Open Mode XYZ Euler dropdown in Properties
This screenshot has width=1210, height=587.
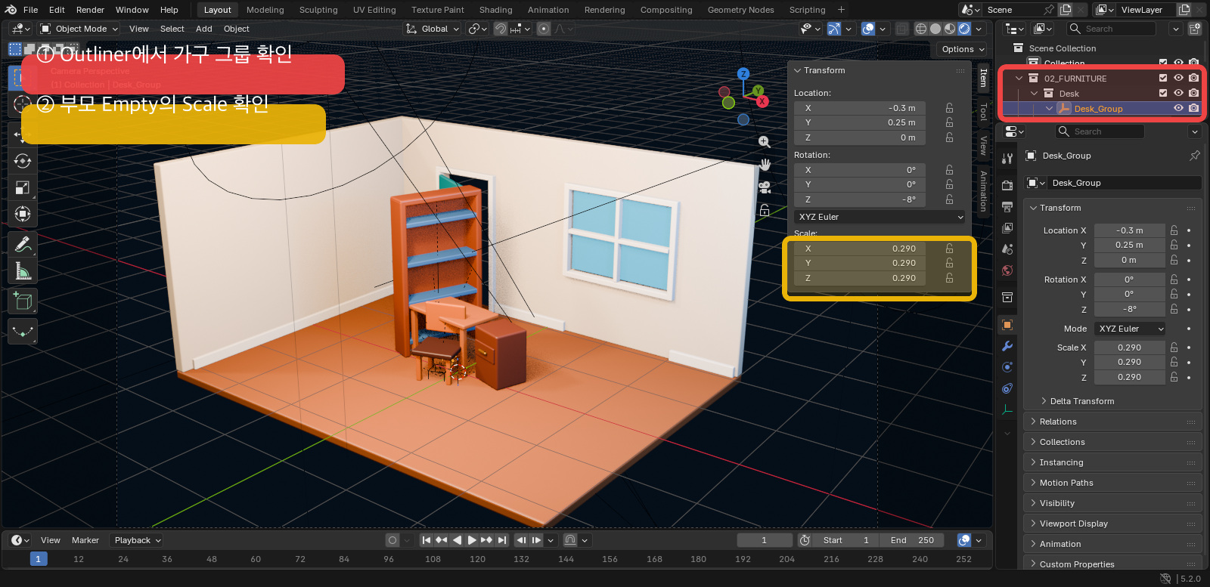point(1130,329)
